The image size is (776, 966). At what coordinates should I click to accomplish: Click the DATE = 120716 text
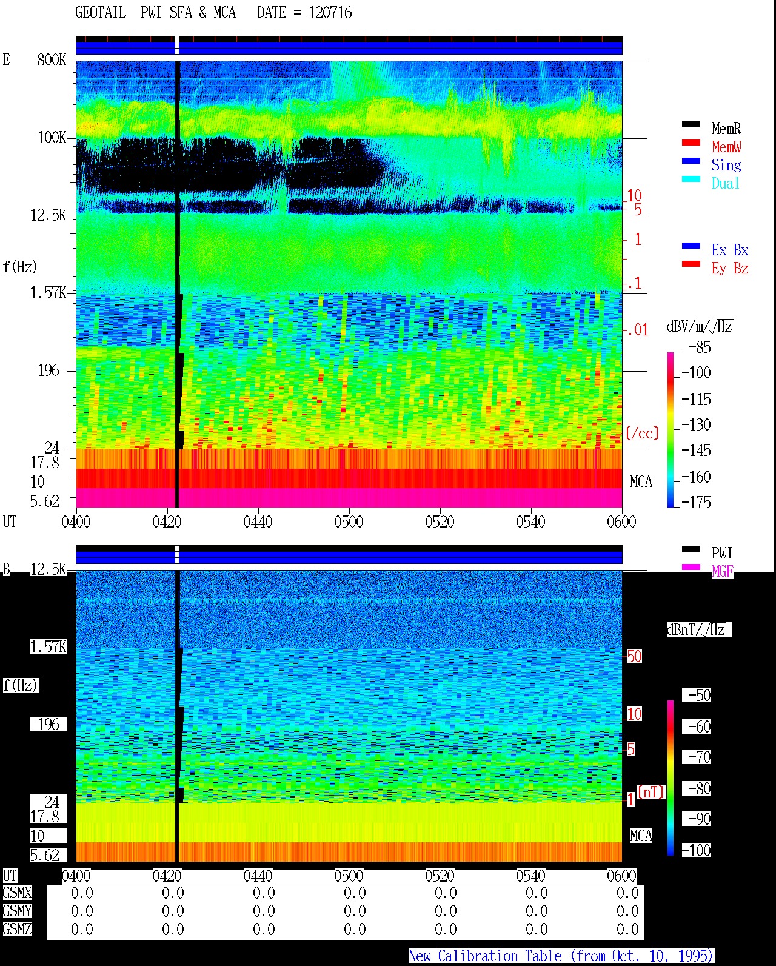coord(304,13)
